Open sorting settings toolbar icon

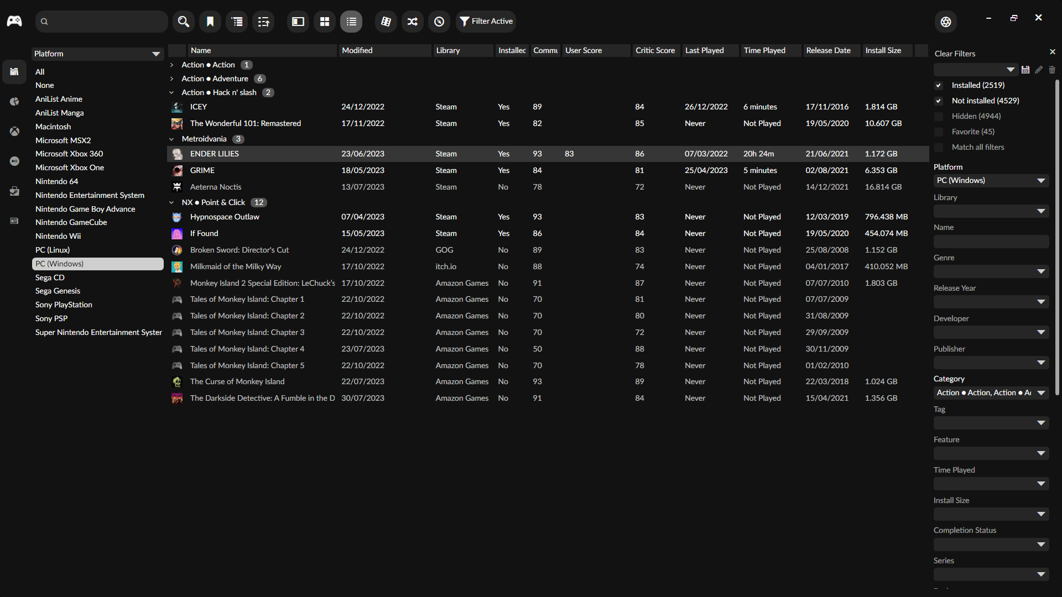point(264,22)
